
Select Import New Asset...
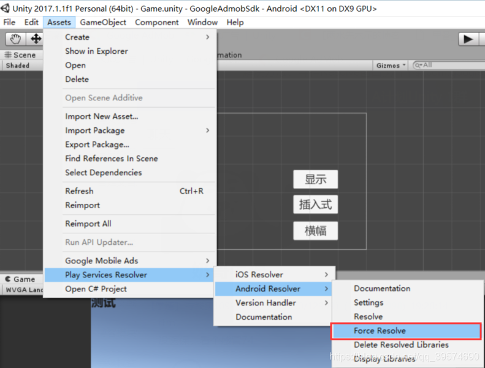point(130,116)
